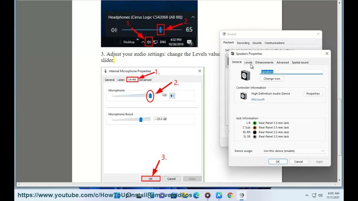Click the black RL RR jack indicator

coord(255,132)
